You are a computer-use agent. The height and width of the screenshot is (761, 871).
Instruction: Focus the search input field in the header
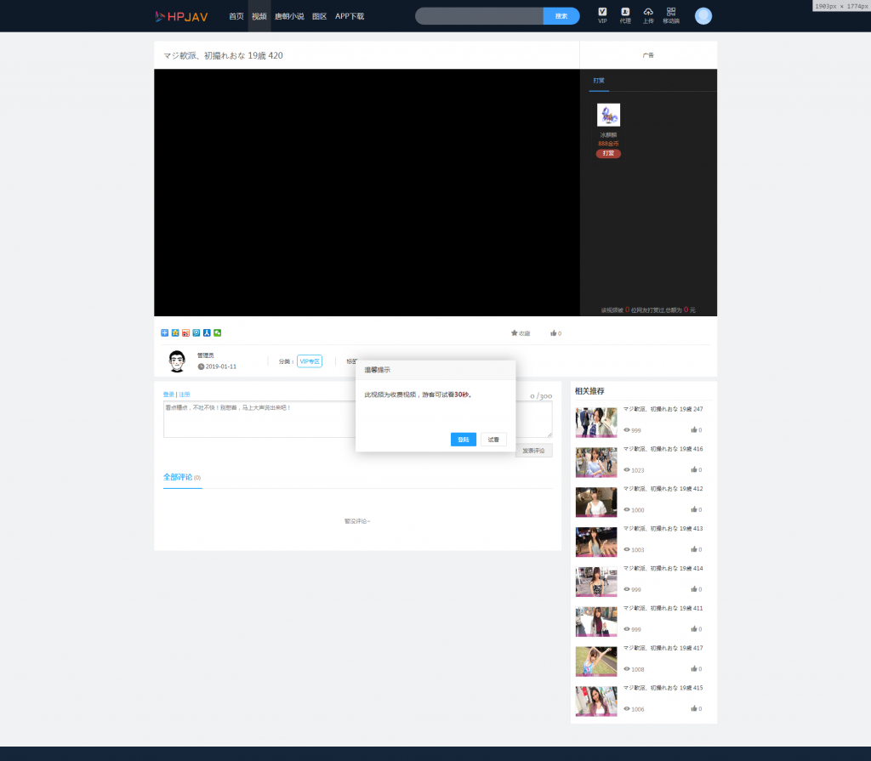[479, 16]
